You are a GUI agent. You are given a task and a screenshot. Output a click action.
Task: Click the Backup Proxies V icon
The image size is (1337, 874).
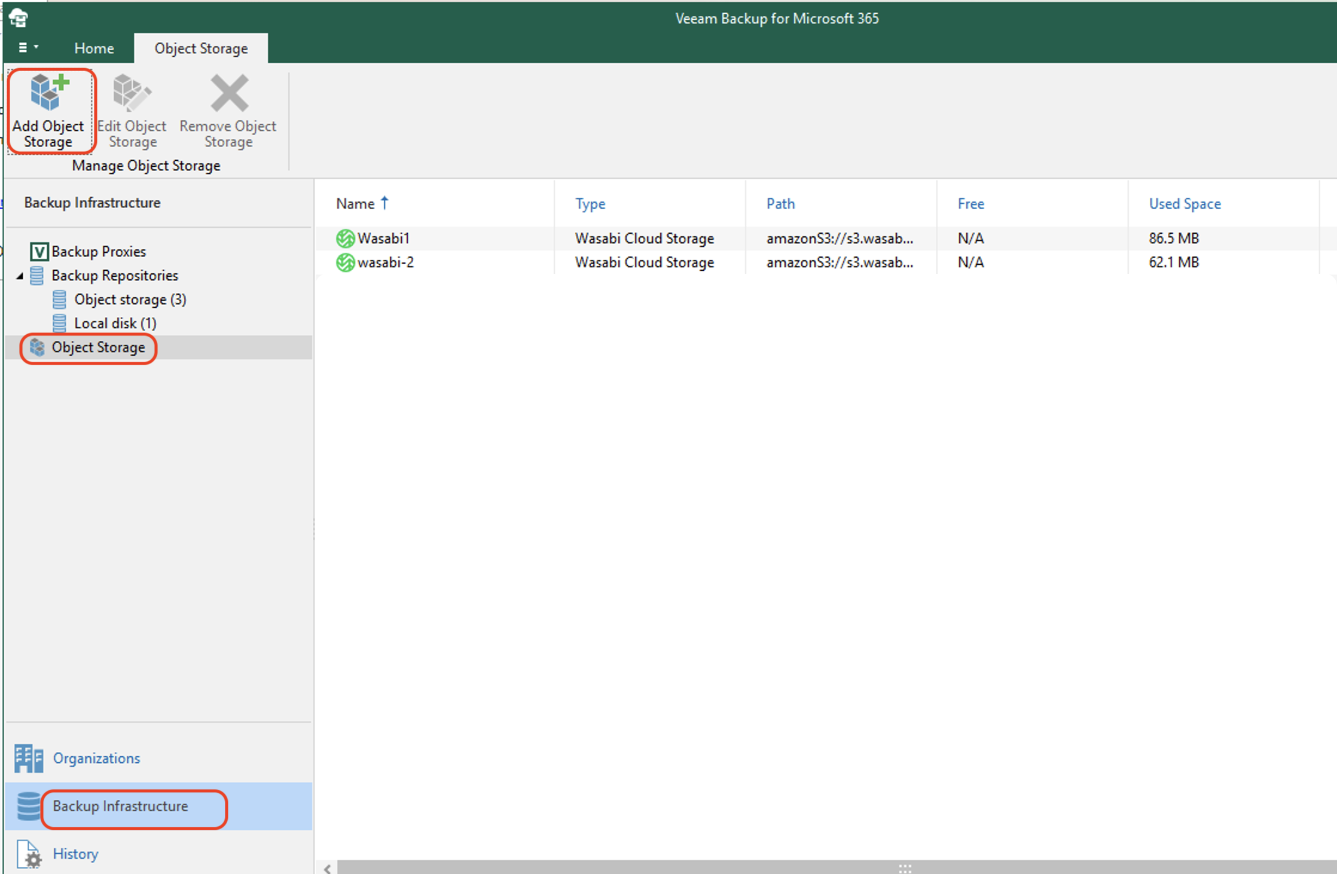(39, 252)
